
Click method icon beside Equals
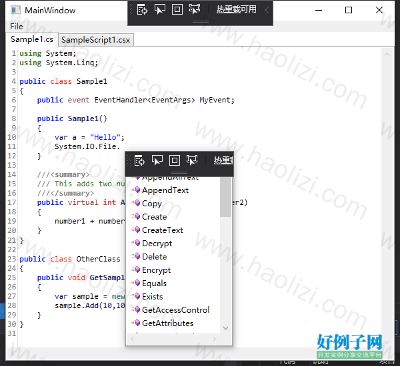(x=136, y=283)
